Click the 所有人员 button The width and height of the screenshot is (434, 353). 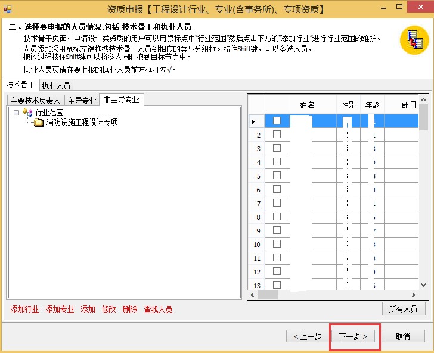pos(404,309)
